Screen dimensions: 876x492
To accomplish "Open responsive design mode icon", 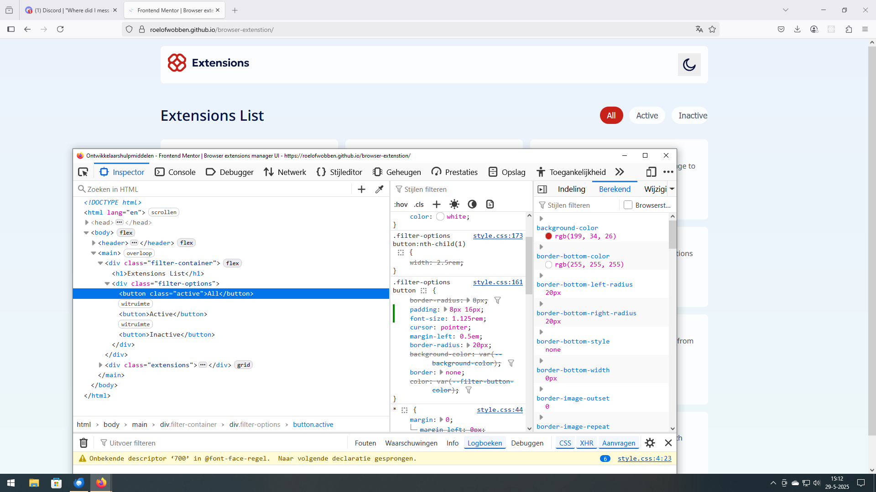I will (651, 172).
